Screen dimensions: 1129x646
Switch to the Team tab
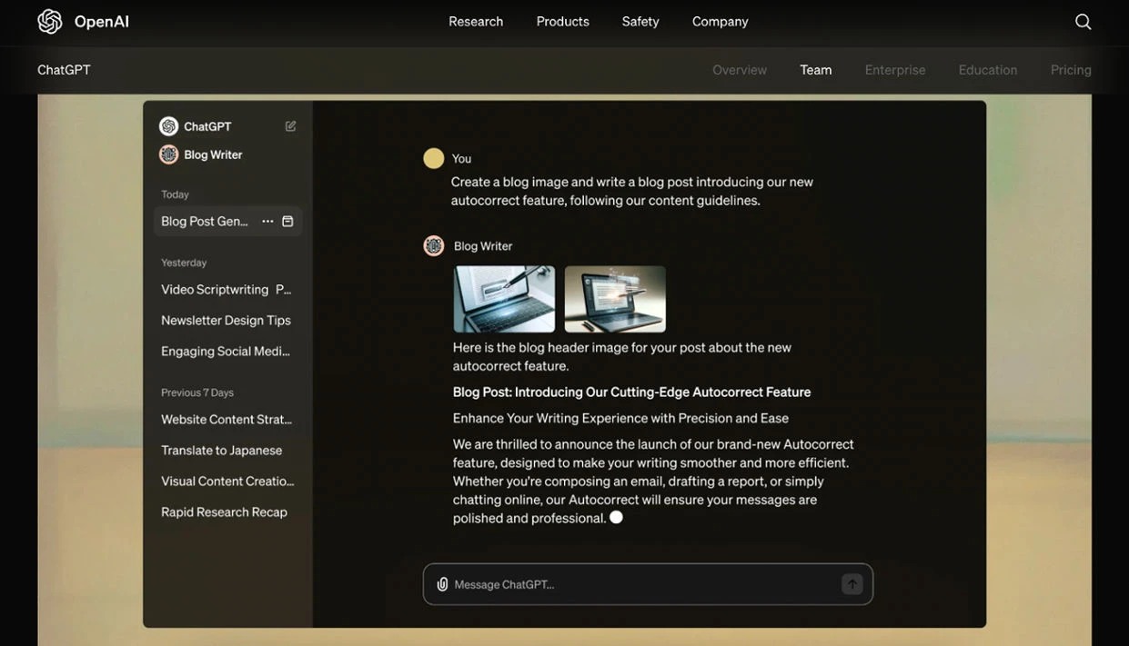816,70
